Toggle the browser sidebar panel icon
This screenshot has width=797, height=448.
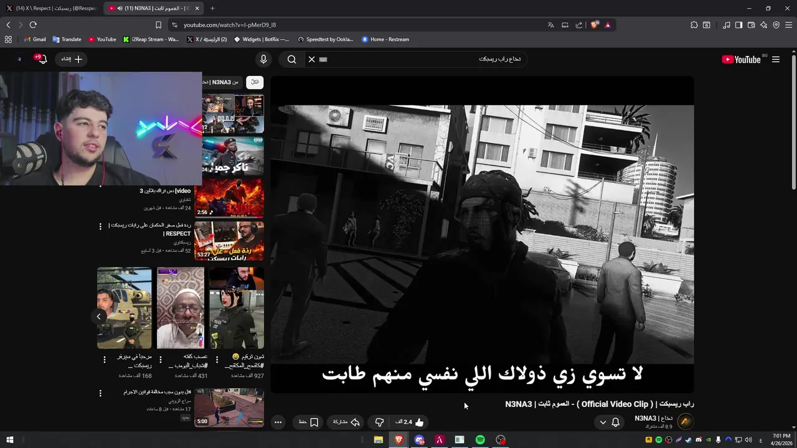pos(738,25)
